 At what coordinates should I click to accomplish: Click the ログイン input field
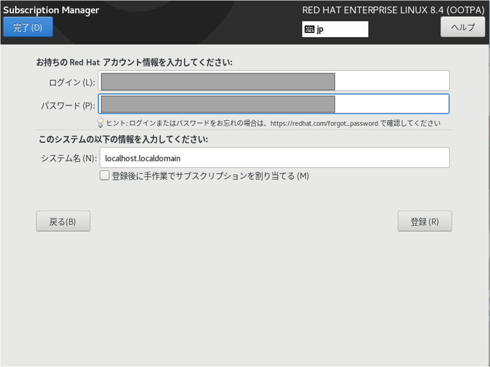274,80
